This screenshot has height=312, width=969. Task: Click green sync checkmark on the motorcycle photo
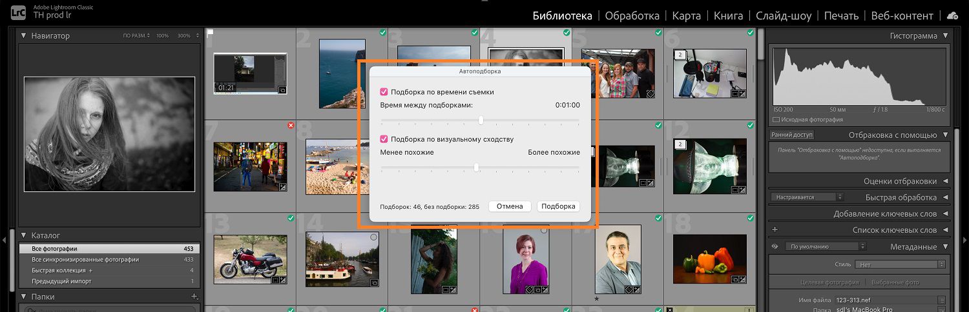[291, 219]
